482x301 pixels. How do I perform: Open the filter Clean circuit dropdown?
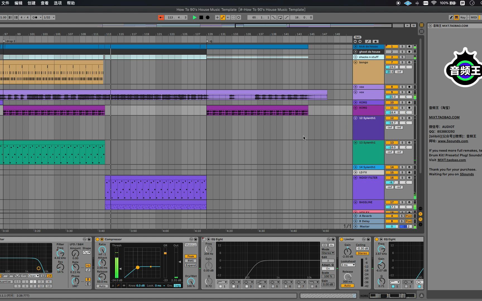click(33, 276)
